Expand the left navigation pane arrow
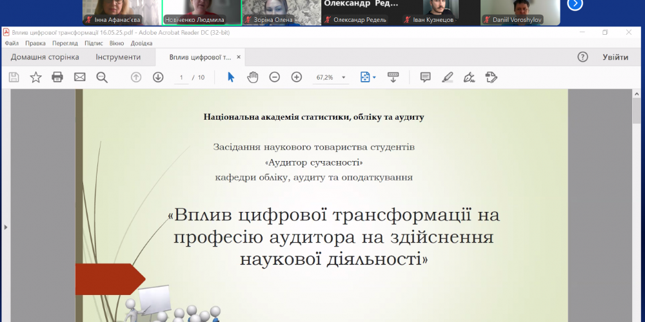The image size is (645, 322). coord(5,227)
